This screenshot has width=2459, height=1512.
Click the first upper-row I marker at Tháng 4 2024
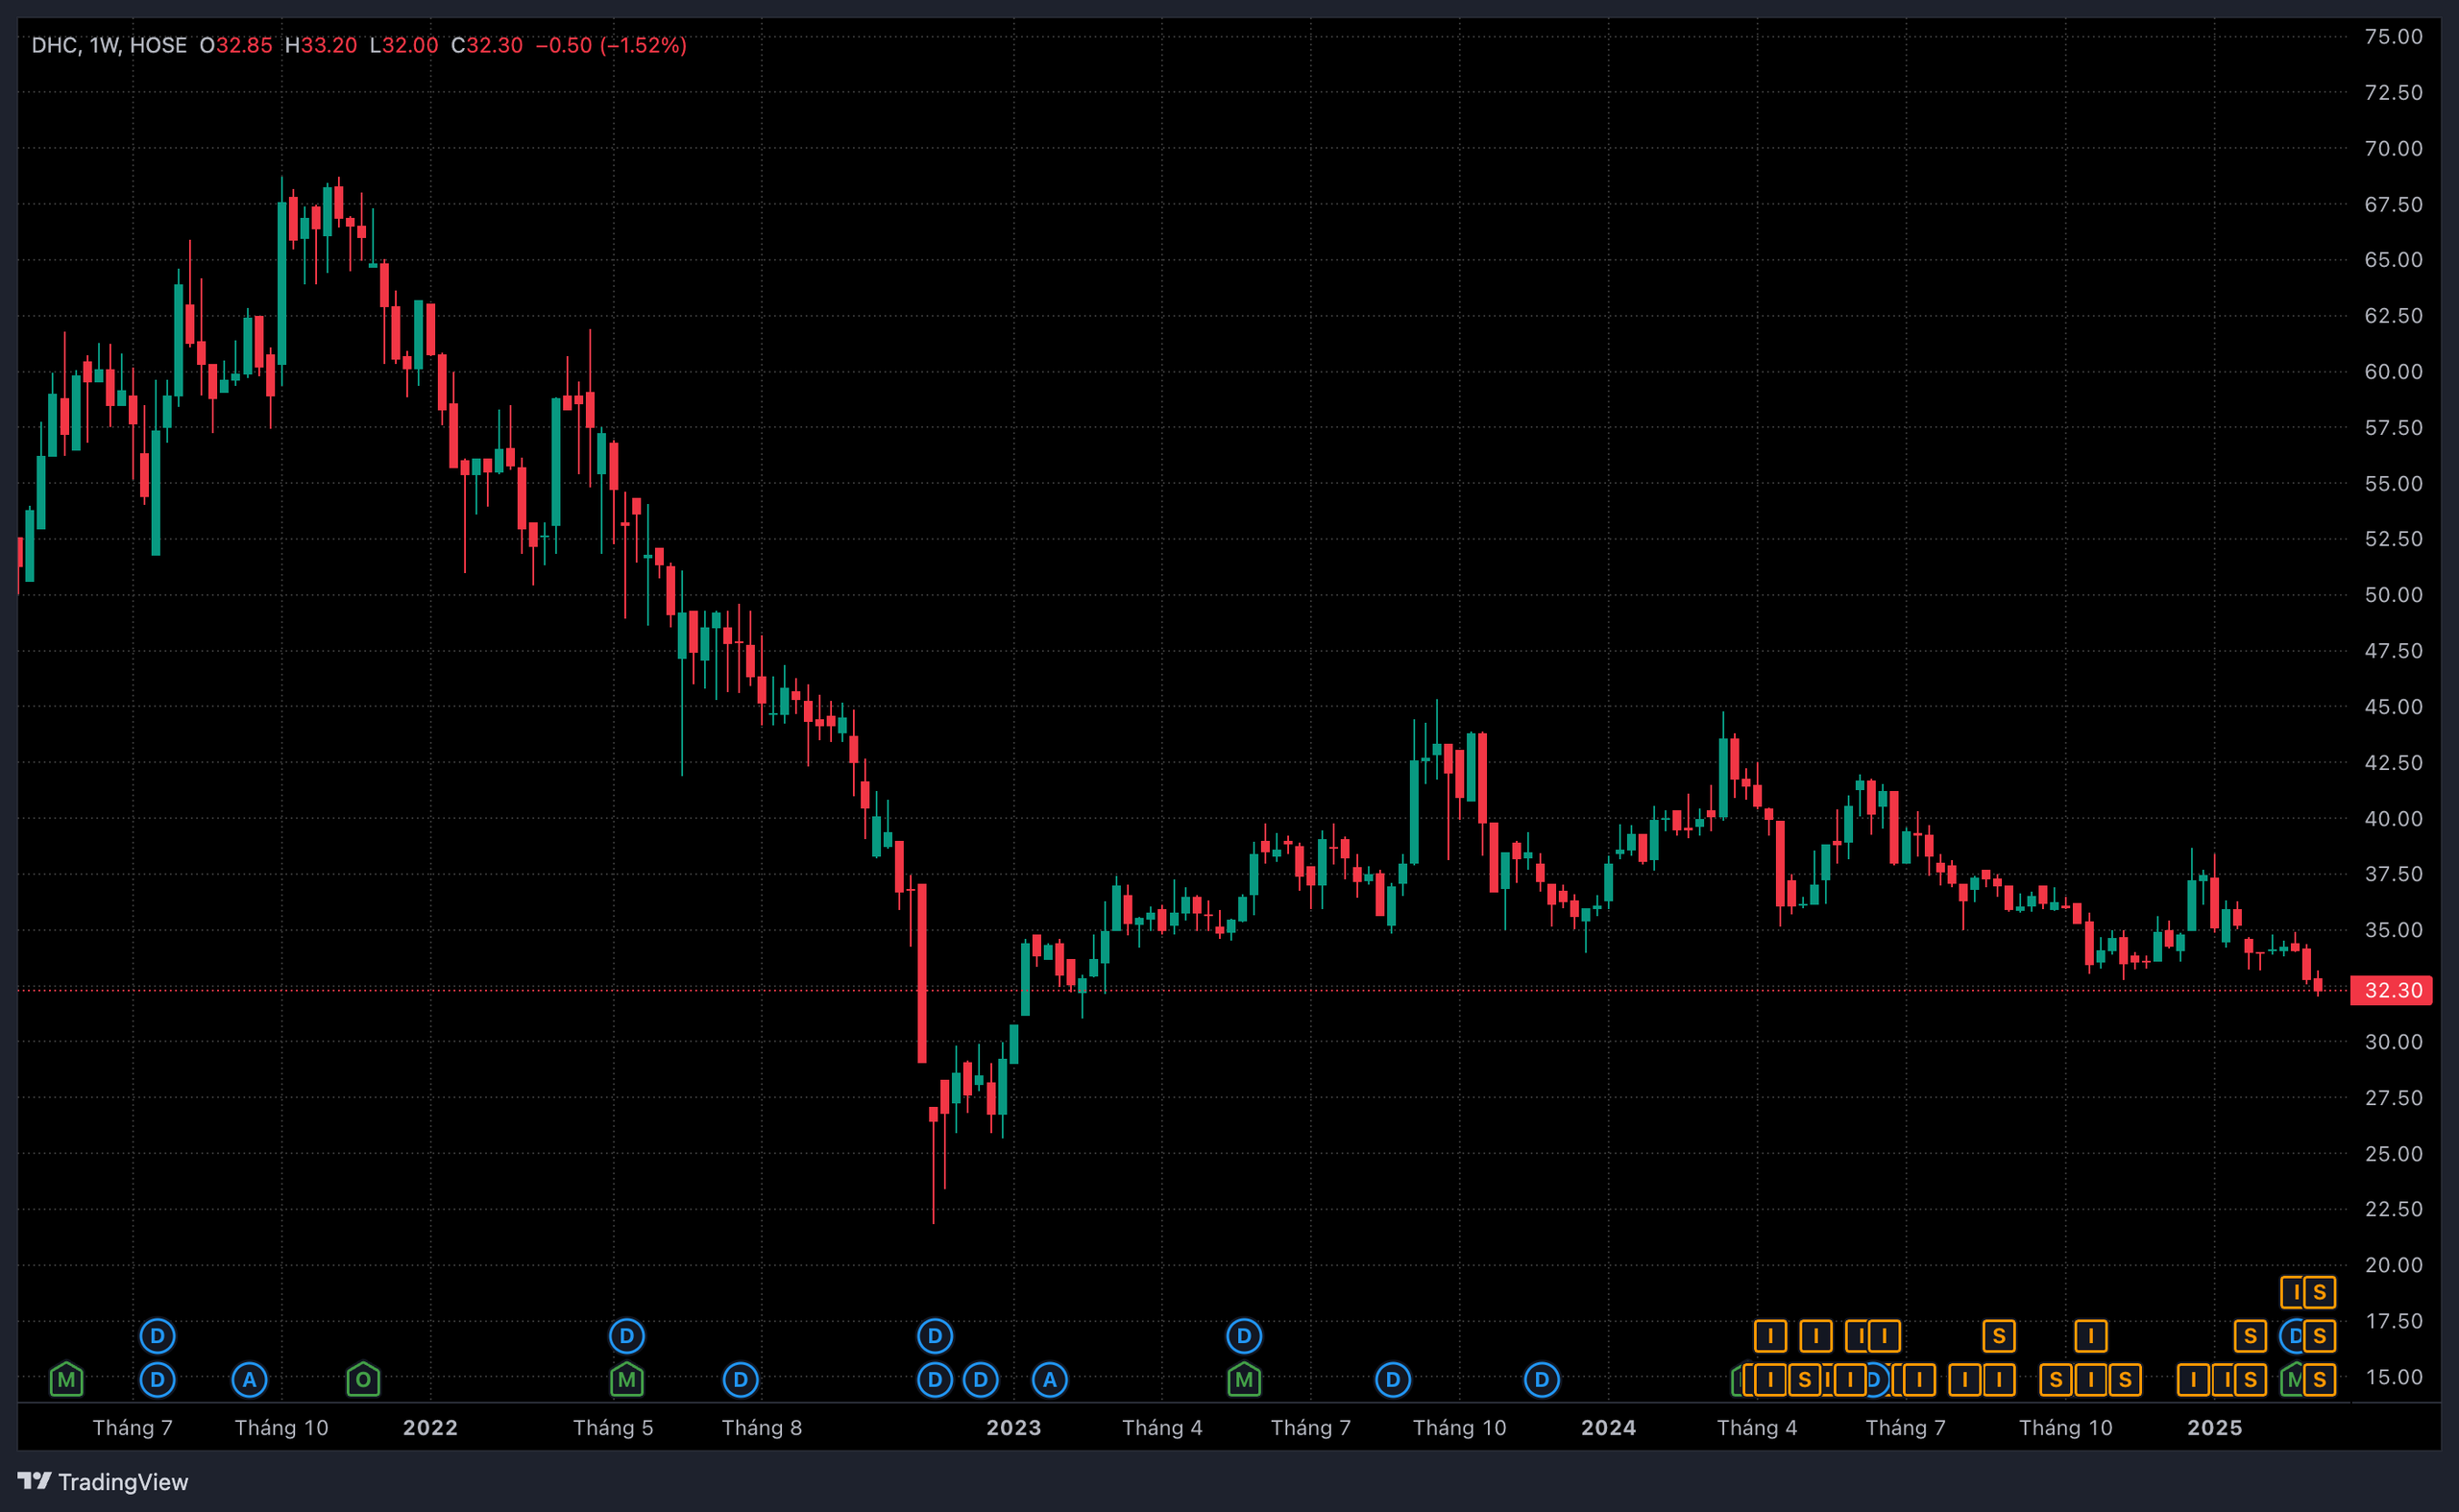click(1769, 1336)
